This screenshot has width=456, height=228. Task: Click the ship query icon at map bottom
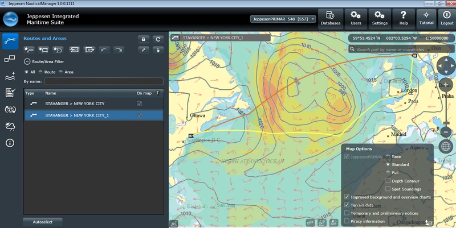coord(333,223)
